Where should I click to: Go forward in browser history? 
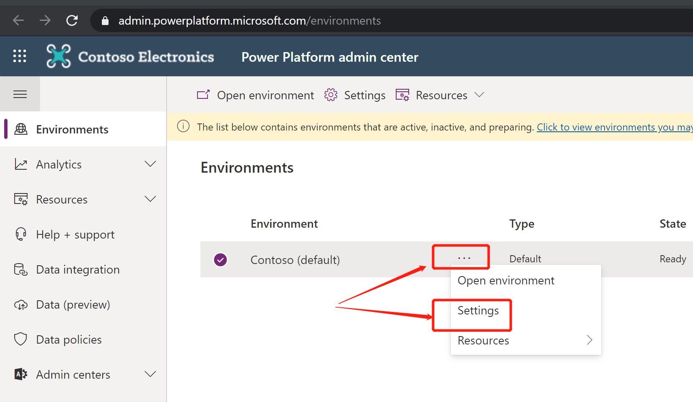pos(45,20)
